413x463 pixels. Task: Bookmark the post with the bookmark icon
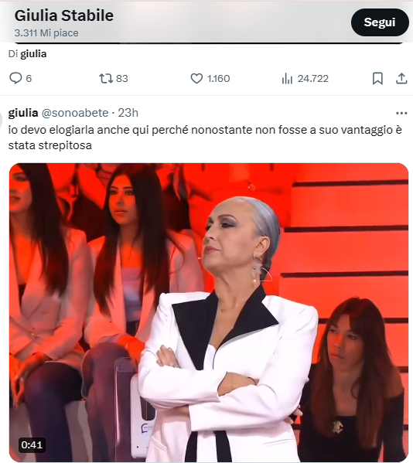pyautogui.click(x=377, y=79)
